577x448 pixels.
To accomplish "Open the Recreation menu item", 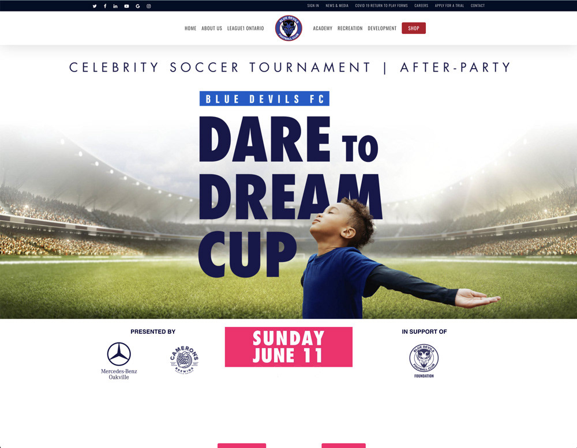I will (x=350, y=28).
